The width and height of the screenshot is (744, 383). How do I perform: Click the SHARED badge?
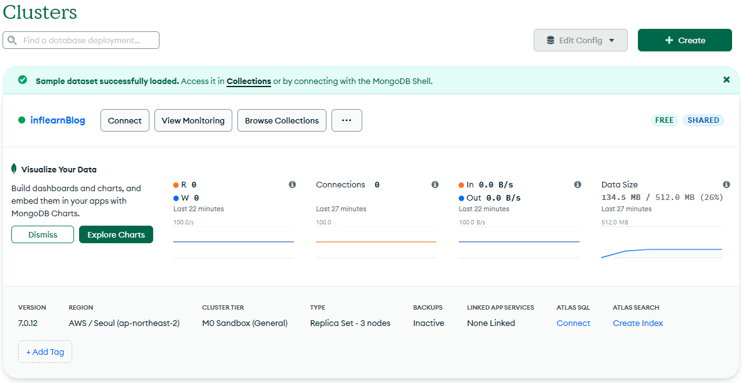pos(703,120)
